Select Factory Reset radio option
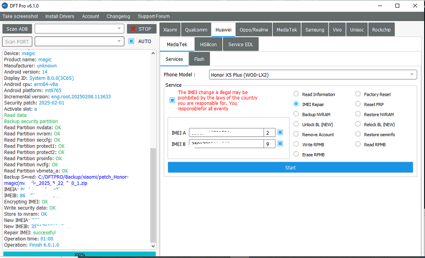Image resolution: width=425 pixels, height=258 pixels. tap(358, 94)
